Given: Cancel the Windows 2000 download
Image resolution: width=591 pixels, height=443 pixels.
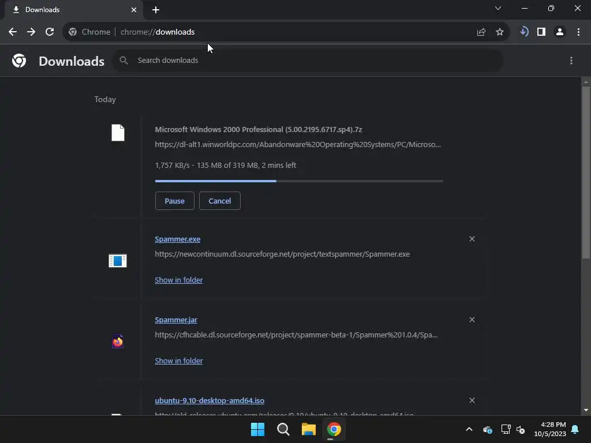Looking at the screenshot, I should (220, 201).
